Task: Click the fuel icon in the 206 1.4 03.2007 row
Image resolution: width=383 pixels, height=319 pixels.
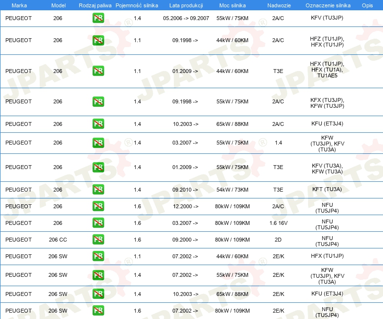Action: click(x=98, y=143)
